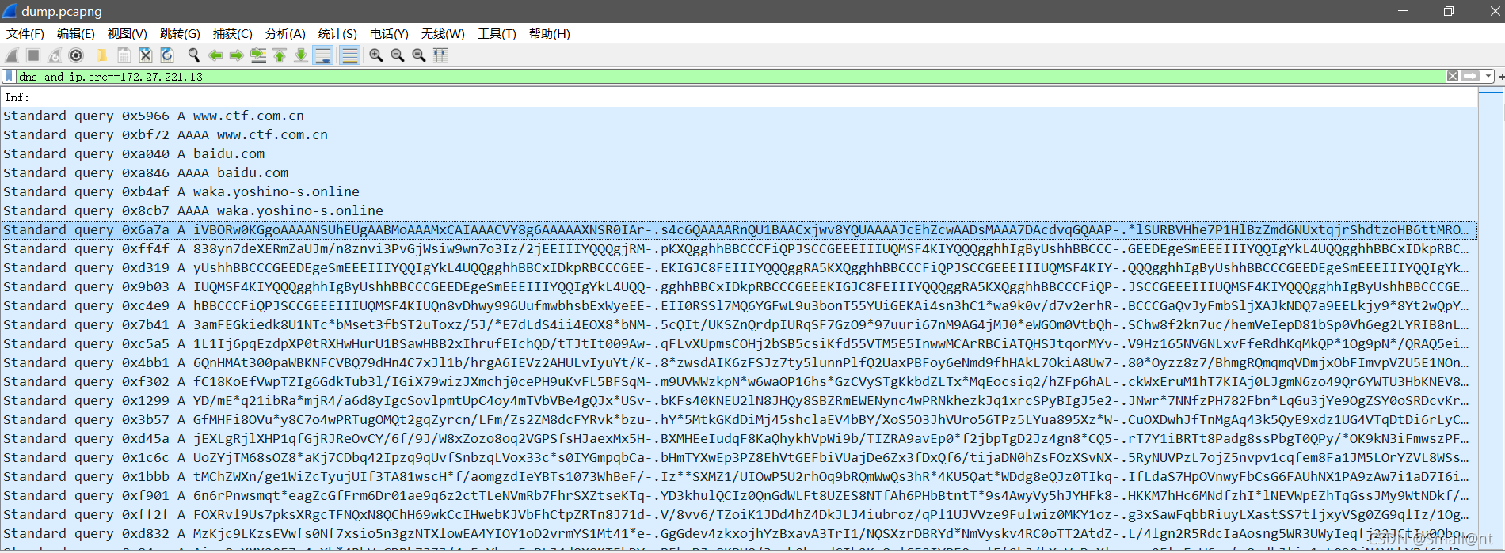Image resolution: width=1505 pixels, height=553 pixels.
Task: Select query 0xc5a5 packet row
Action: [x=738, y=343]
